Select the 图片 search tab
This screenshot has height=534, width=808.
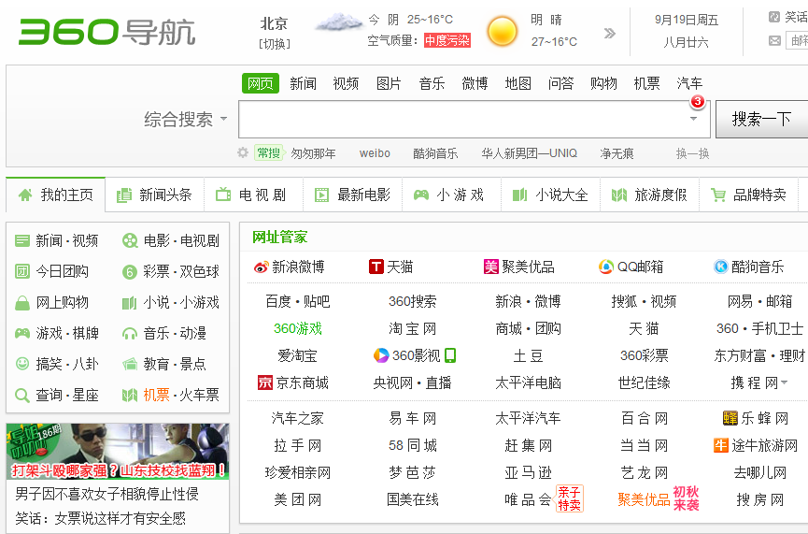389,83
